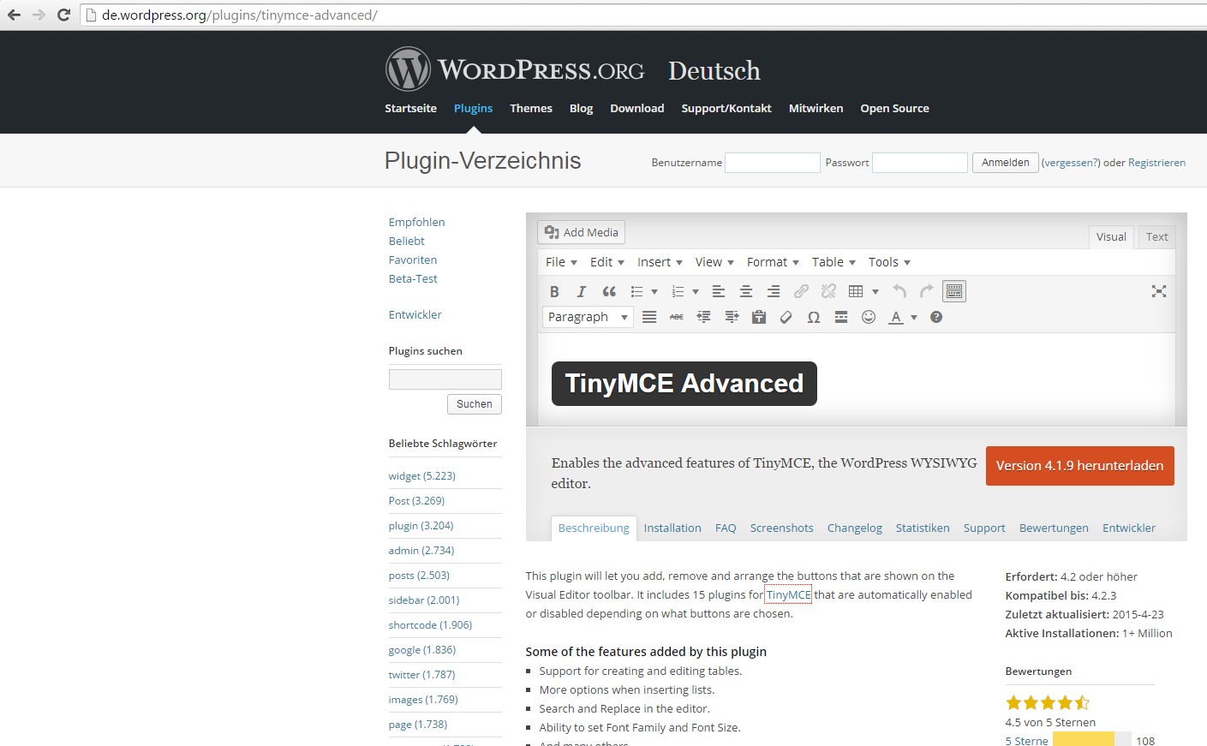Click the insert link chain icon
Image resolution: width=1207 pixels, height=746 pixels.
(x=801, y=291)
